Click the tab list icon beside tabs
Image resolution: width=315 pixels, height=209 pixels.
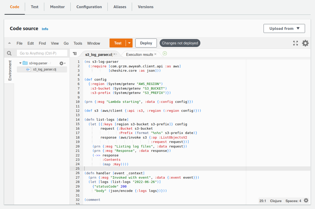click(75, 54)
